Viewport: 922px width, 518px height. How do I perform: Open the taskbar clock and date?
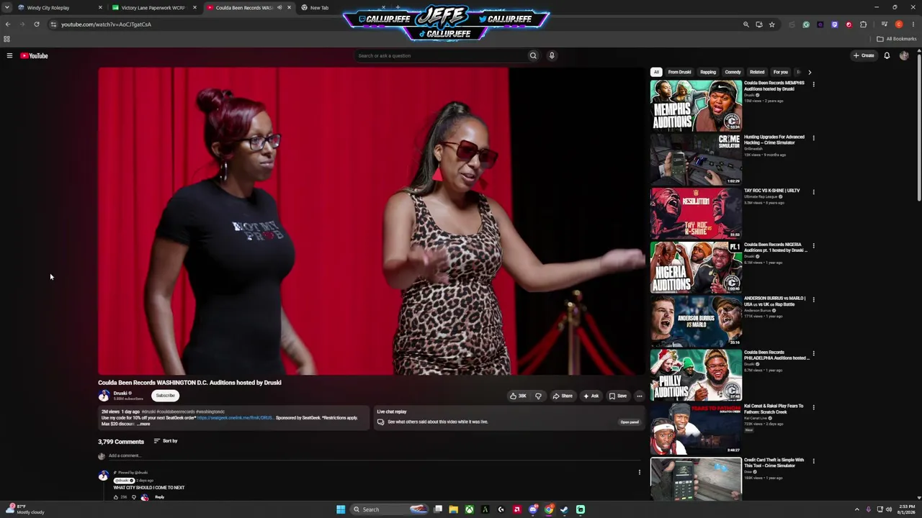click(x=905, y=509)
